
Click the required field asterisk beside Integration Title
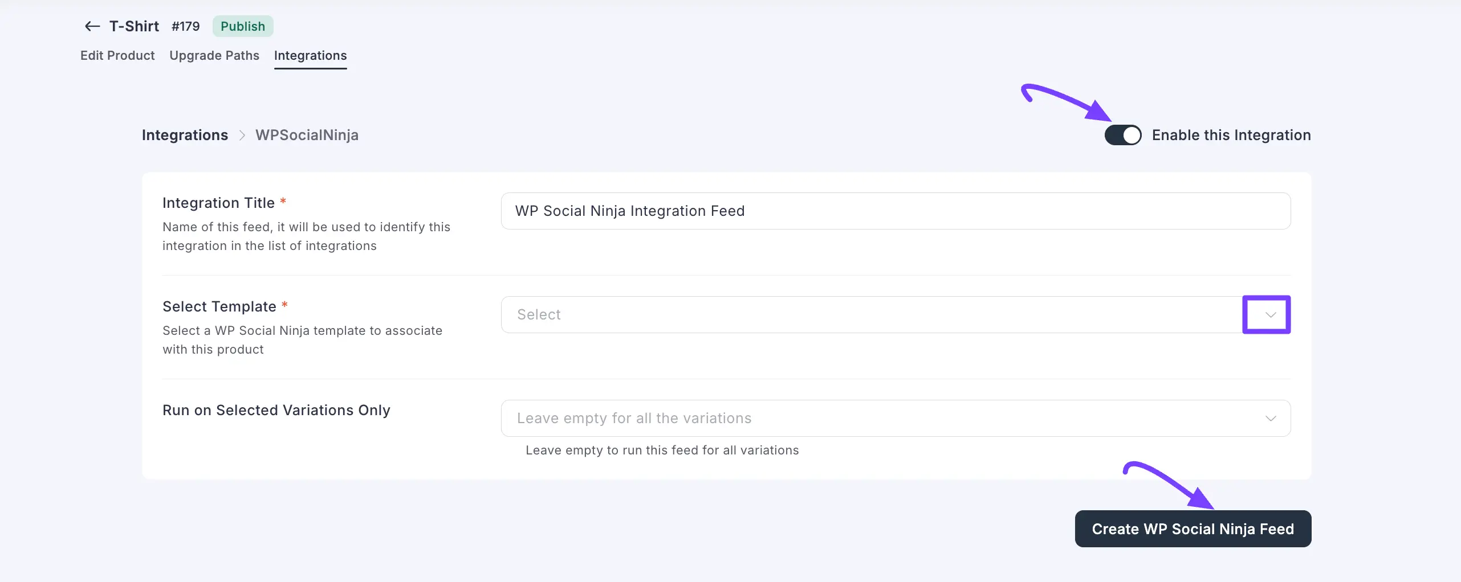[x=283, y=200]
